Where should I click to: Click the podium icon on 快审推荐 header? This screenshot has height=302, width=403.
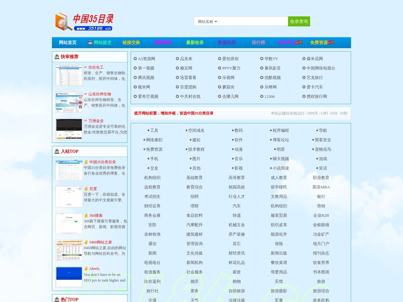coord(57,57)
